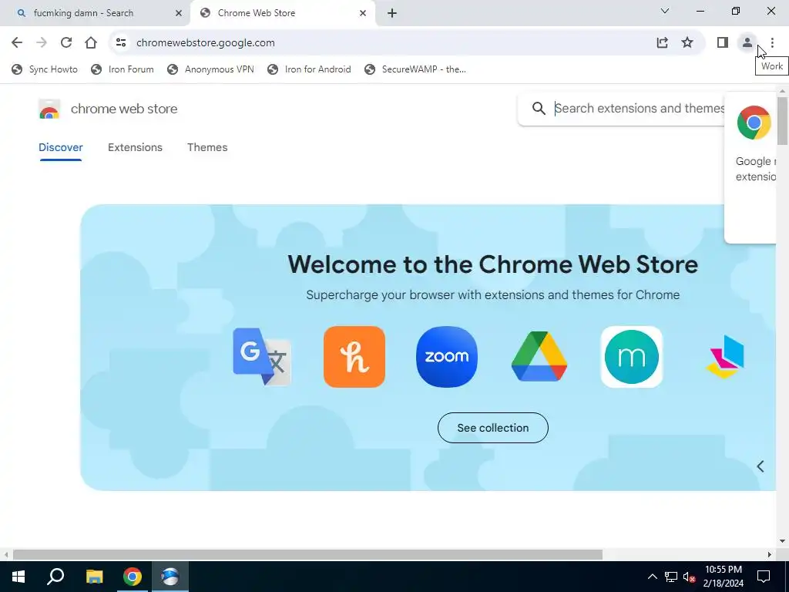Open the teal m extension icon
Image resolution: width=789 pixels, height=592 pixels.
632,357
